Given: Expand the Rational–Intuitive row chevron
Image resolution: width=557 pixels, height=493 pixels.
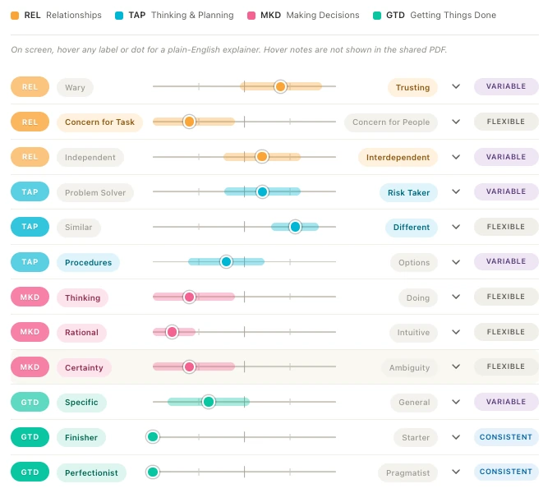Looking at the screenshot, I should point(456,332).
